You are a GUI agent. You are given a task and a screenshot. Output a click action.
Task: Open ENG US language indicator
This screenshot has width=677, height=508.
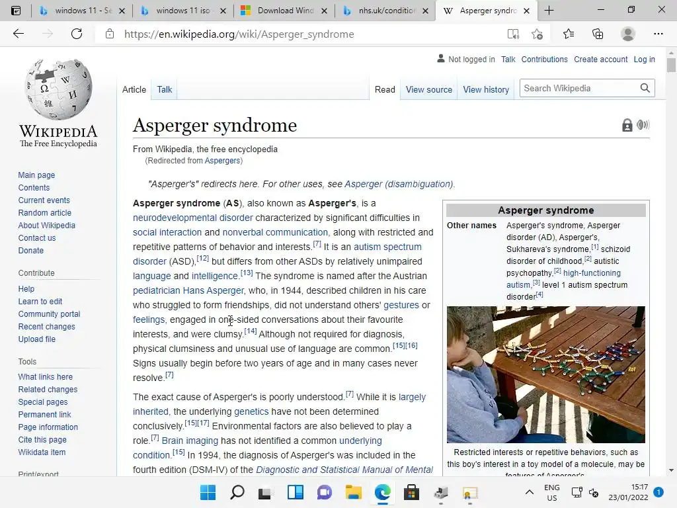click(x=552, y=492)
